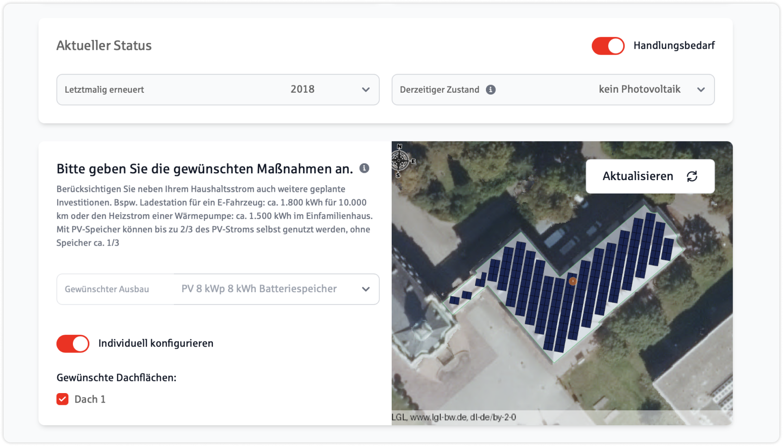
Task: Select the Aktueller Status section header
Action: tap(104, 45)
